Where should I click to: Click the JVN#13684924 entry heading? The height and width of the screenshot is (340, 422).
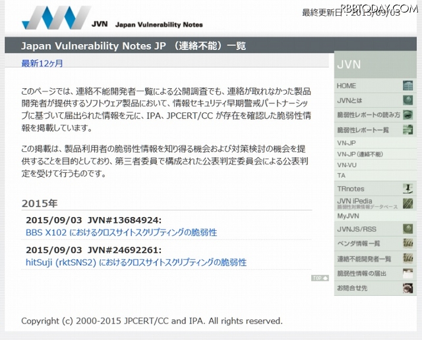tap(94, 220)
